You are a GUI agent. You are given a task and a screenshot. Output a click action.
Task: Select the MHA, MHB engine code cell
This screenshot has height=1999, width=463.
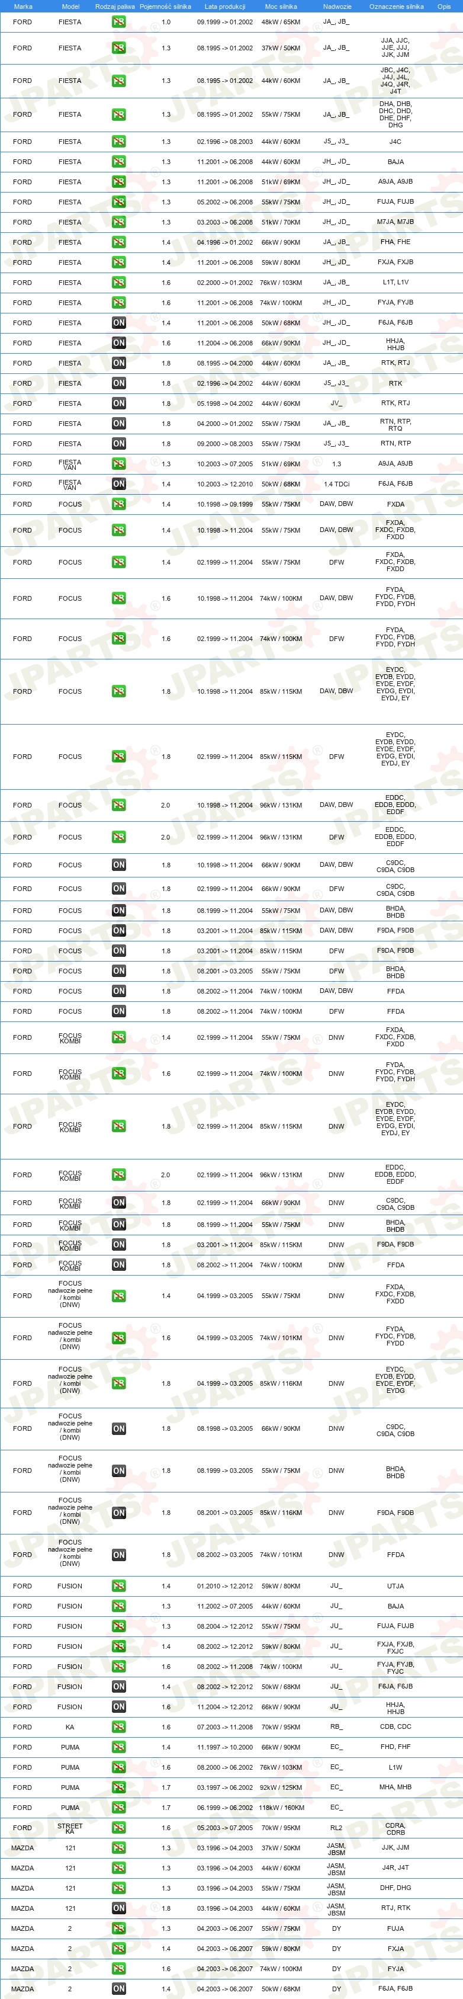(396, 1787)
